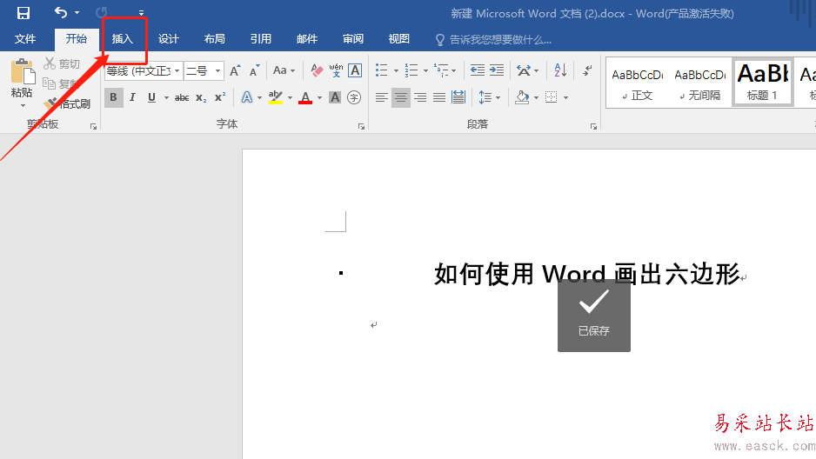Open the underline style dropdown arrow
816x459 pixels.
(x=166, y=97)
